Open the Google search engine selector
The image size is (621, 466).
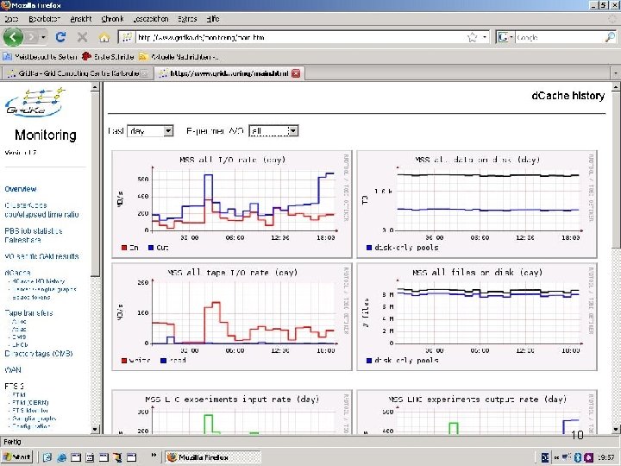[505, 37]
